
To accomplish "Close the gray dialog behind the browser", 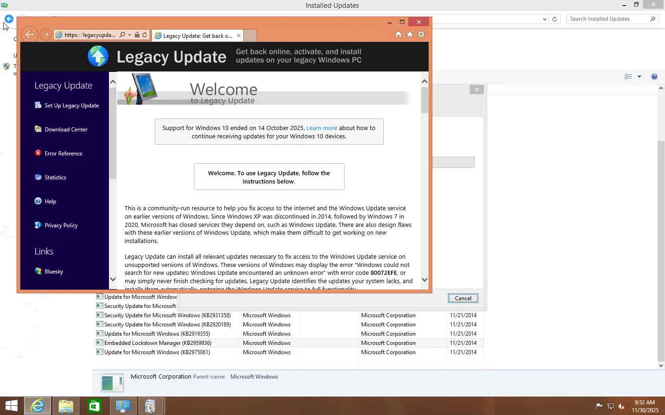I will 477,89.
